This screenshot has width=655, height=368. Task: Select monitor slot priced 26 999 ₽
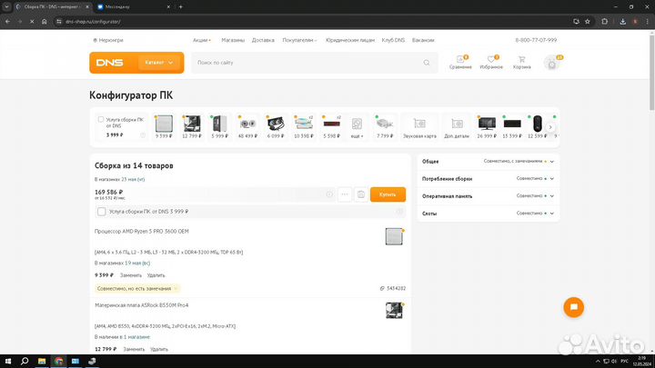point(487,127)
